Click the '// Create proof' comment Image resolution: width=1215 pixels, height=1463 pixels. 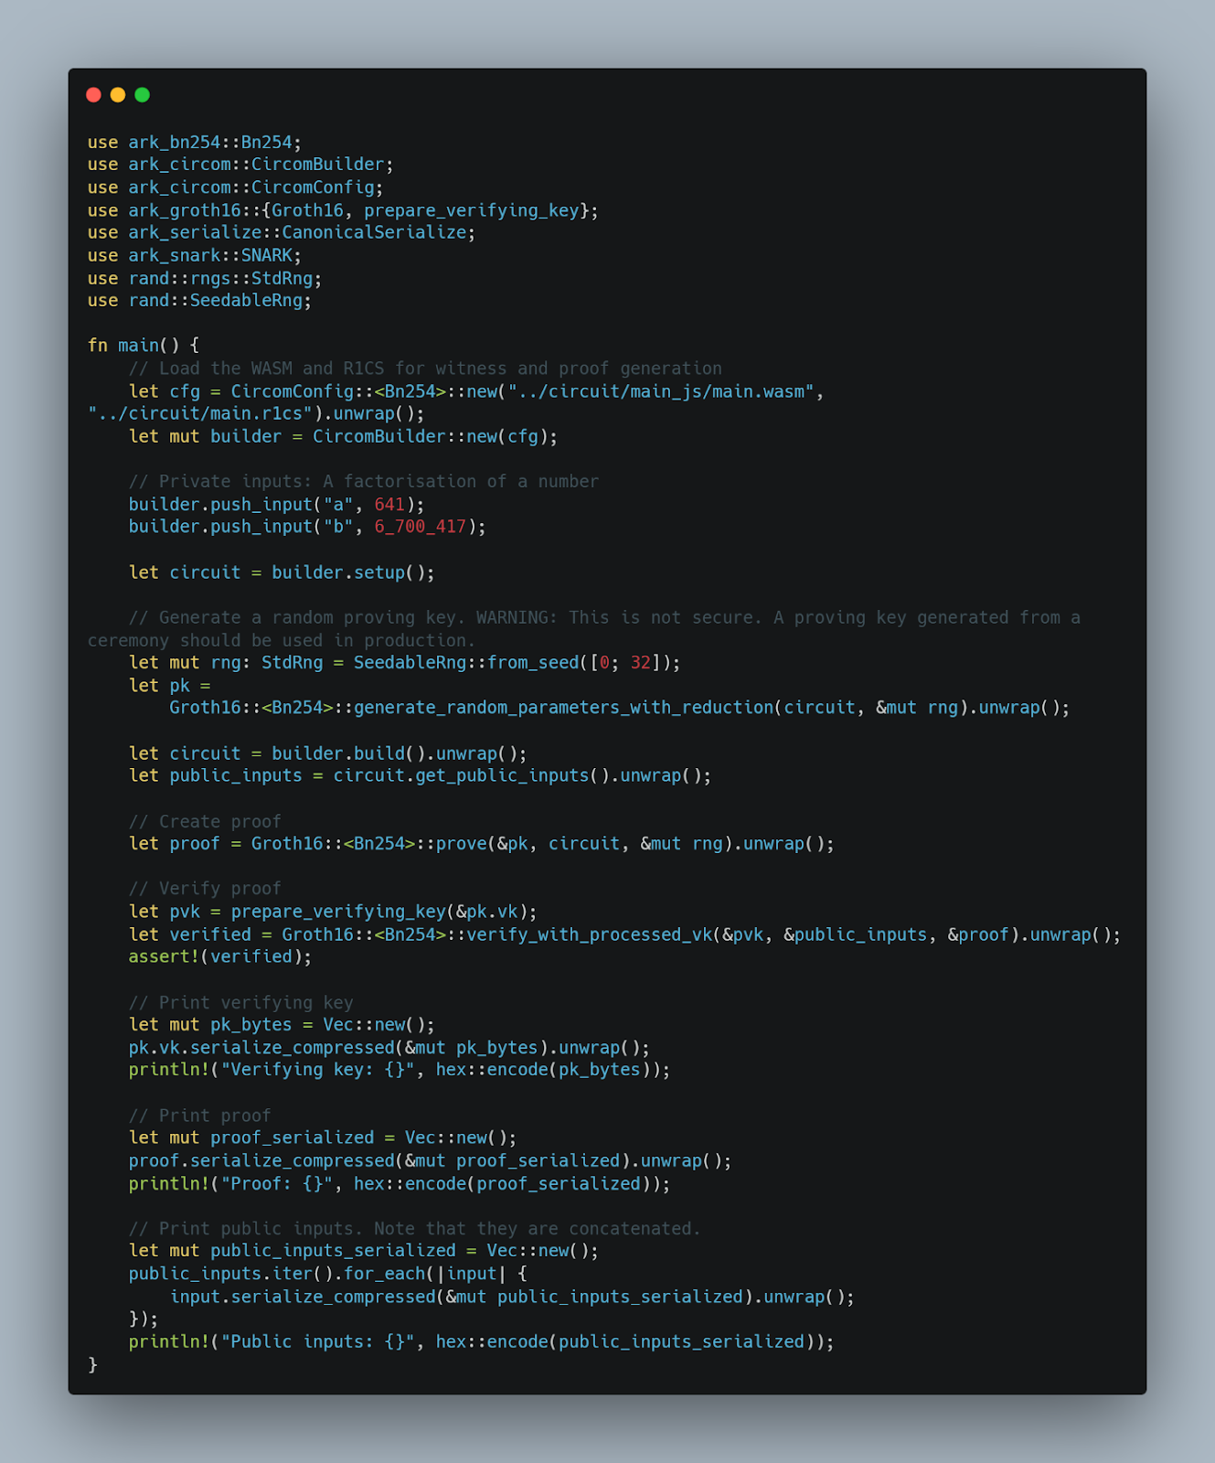pyautogui.click(x=205, y=821)
